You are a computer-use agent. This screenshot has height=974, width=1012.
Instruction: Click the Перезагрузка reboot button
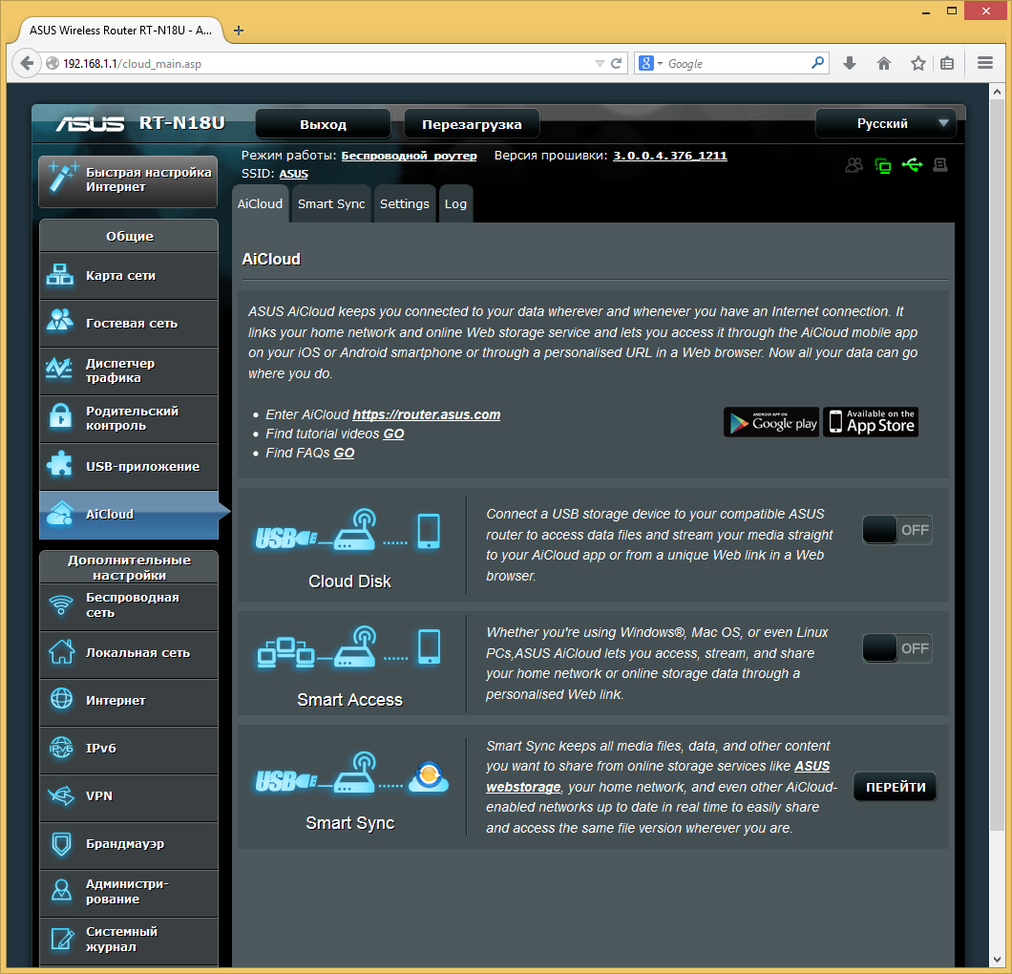(472, 124)
